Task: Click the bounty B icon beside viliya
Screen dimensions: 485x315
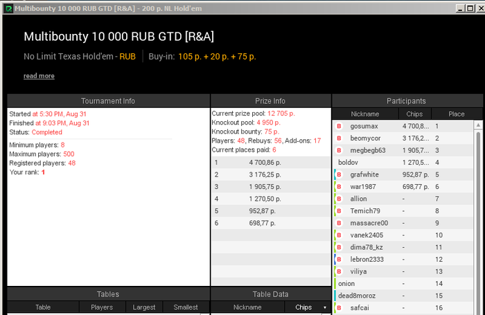Action: (x=339, y=271)
